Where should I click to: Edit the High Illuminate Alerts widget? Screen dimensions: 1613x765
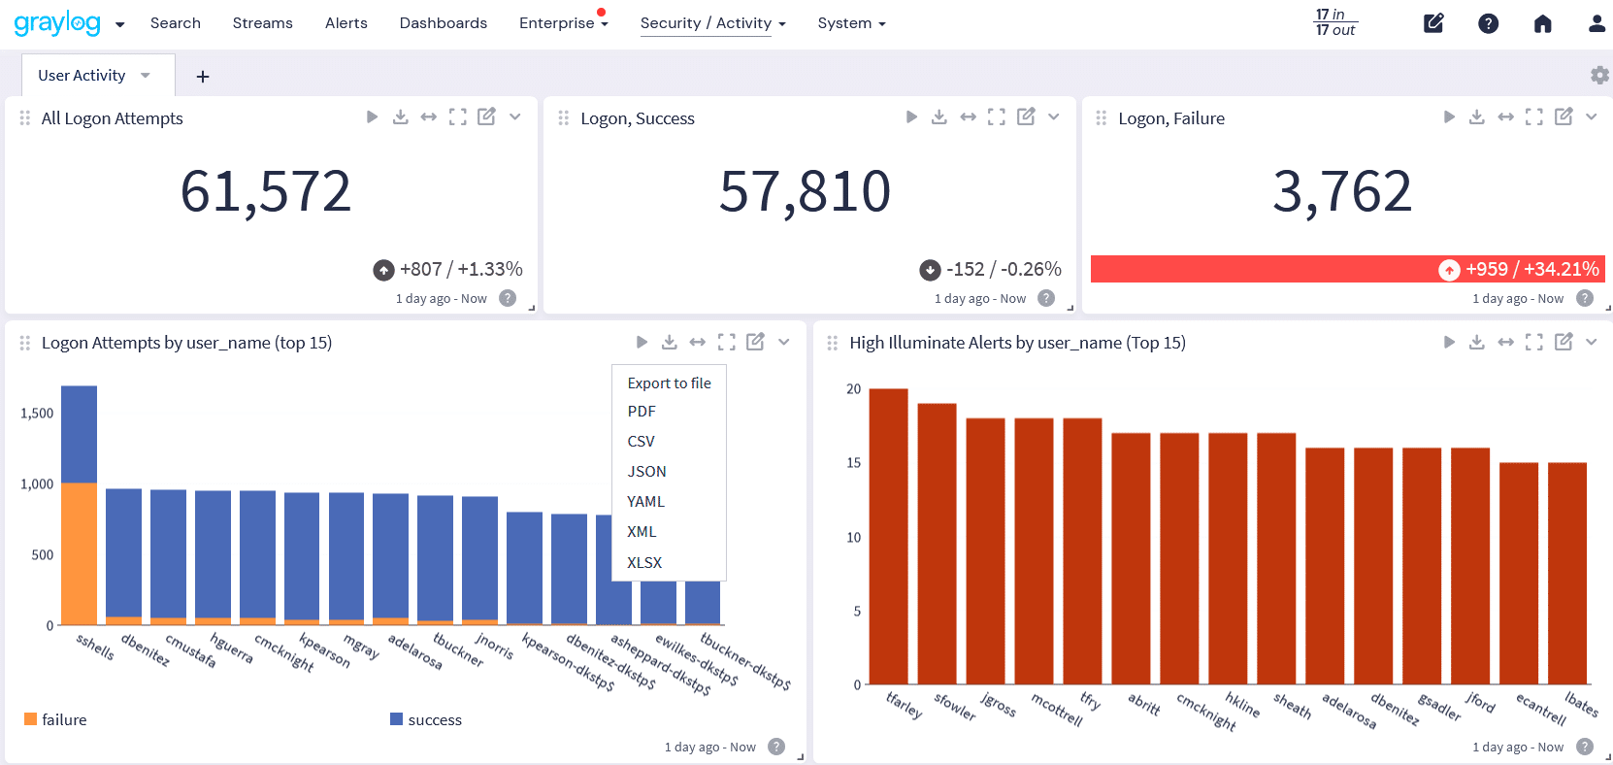[x=1564, y=342]
